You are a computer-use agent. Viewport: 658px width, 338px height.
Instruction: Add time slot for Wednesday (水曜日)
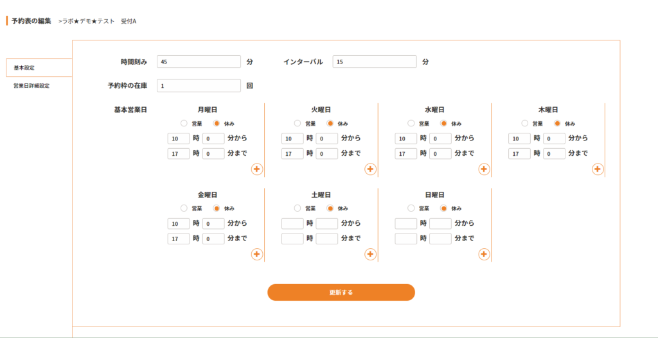[x=484, y=169]
